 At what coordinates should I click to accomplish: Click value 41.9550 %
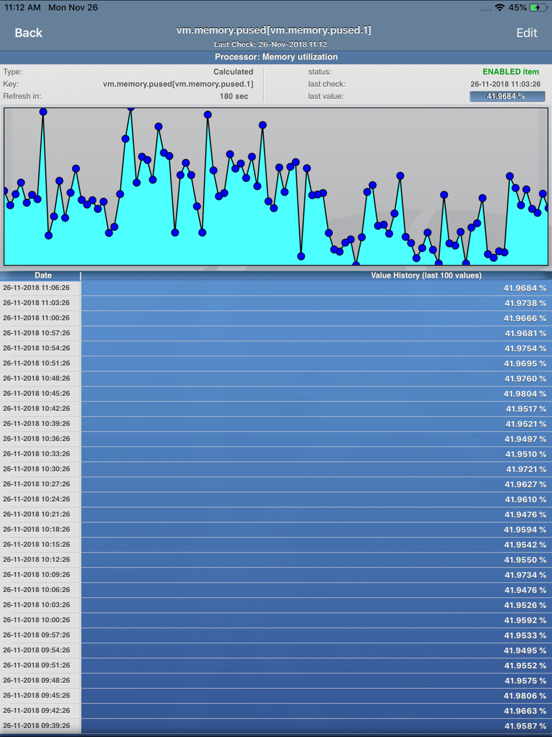pos(526,560)
